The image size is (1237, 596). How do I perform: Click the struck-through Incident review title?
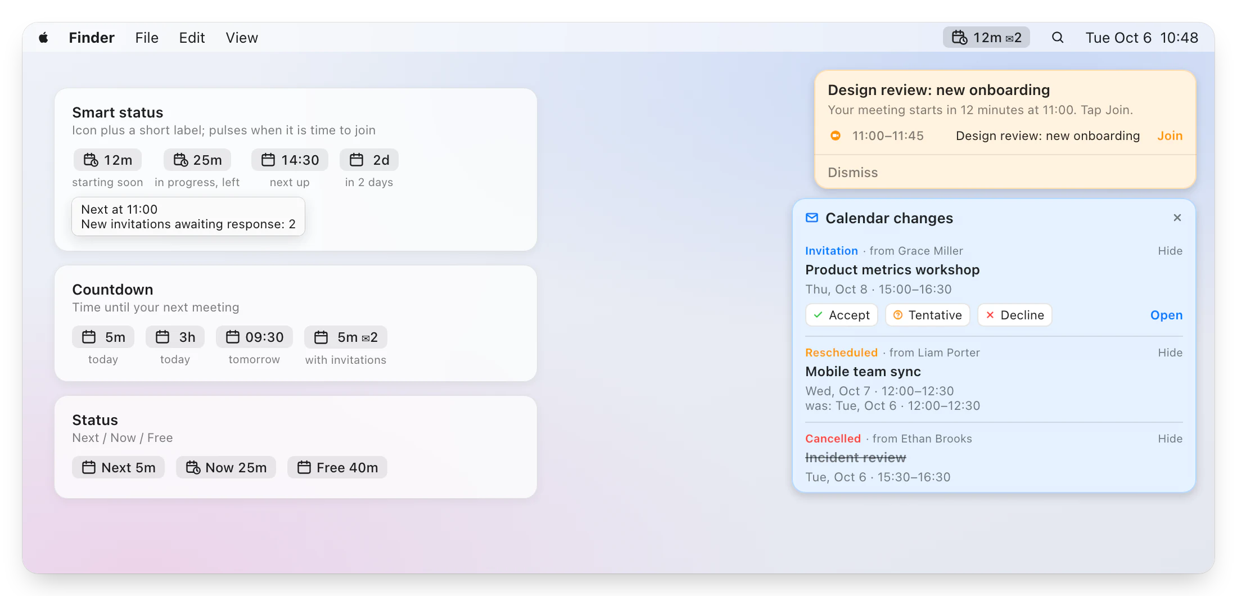point(856,458)
